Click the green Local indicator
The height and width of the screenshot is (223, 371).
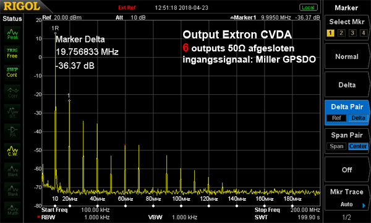coord(308,7)
